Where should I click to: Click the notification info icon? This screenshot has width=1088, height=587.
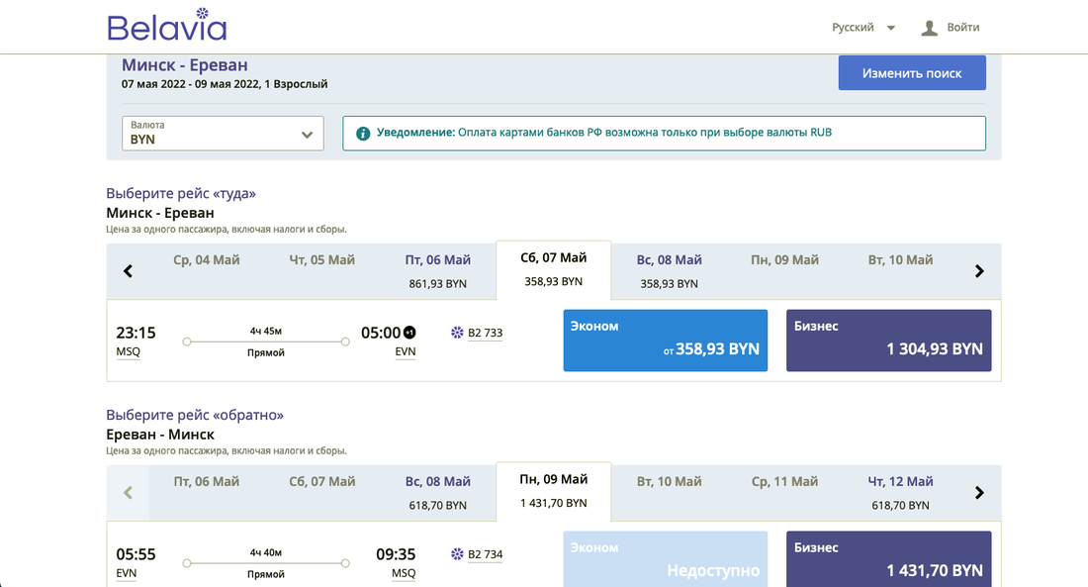point(363,133)
